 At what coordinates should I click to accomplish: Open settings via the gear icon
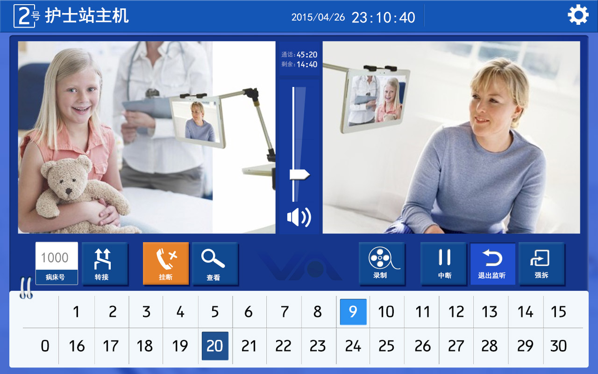coord(578,15)
